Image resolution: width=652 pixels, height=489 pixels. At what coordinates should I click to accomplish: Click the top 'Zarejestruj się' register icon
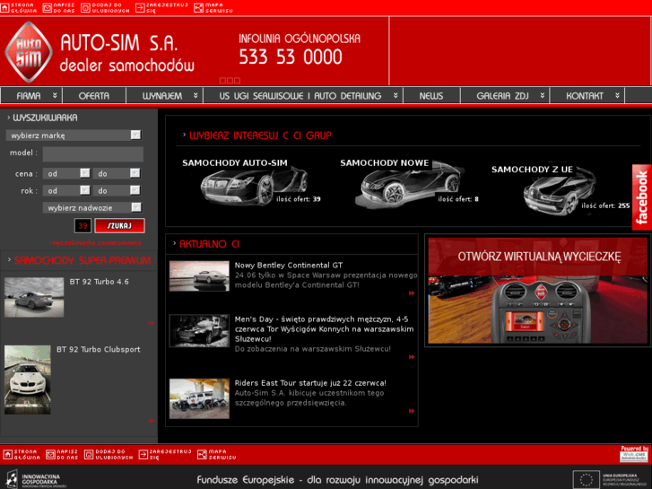coord(140,6)
